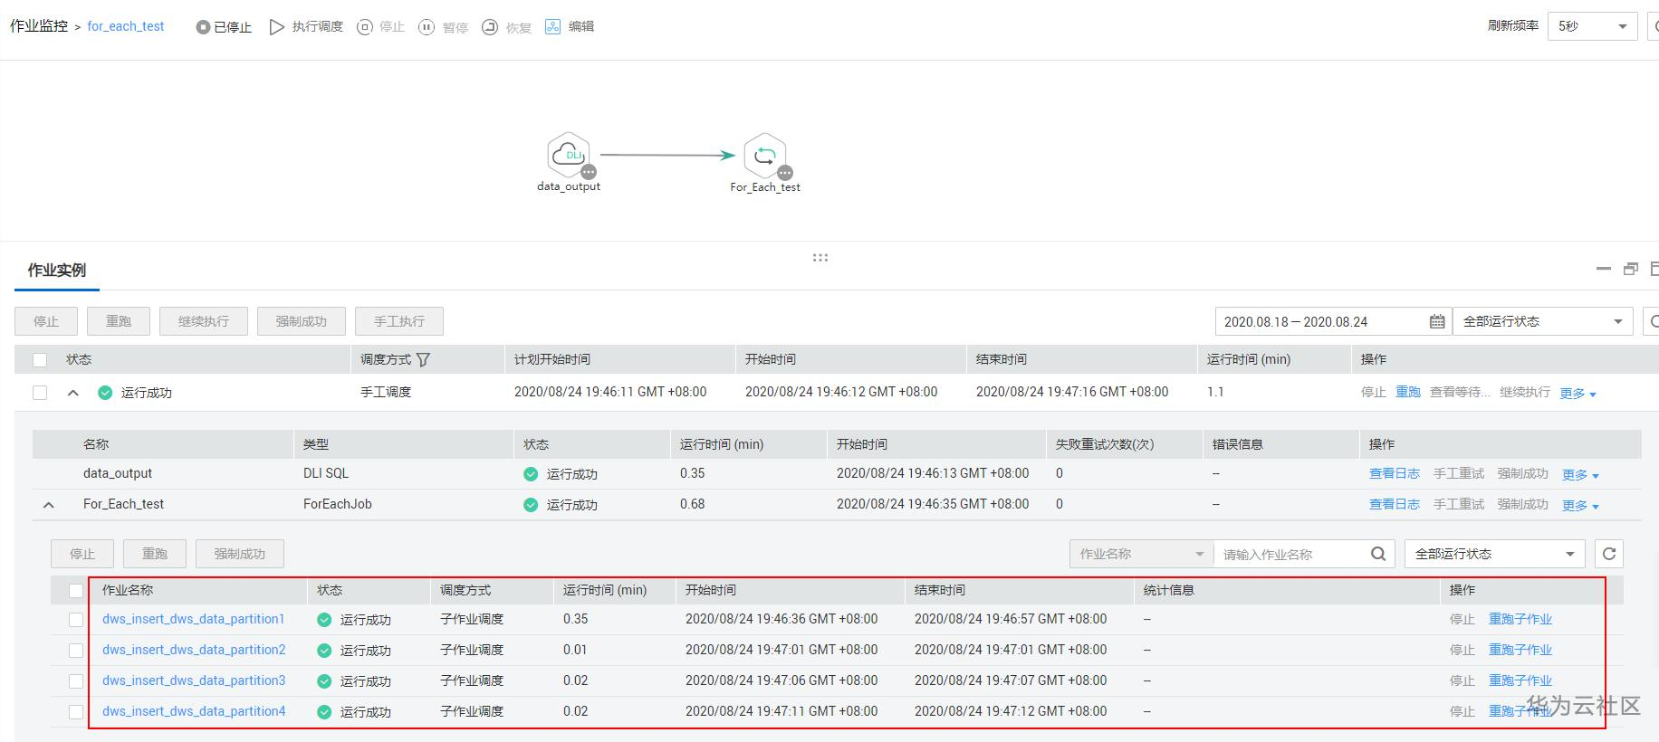Open the 刷新频率 5秒 dropdown

pos(1591,26)
